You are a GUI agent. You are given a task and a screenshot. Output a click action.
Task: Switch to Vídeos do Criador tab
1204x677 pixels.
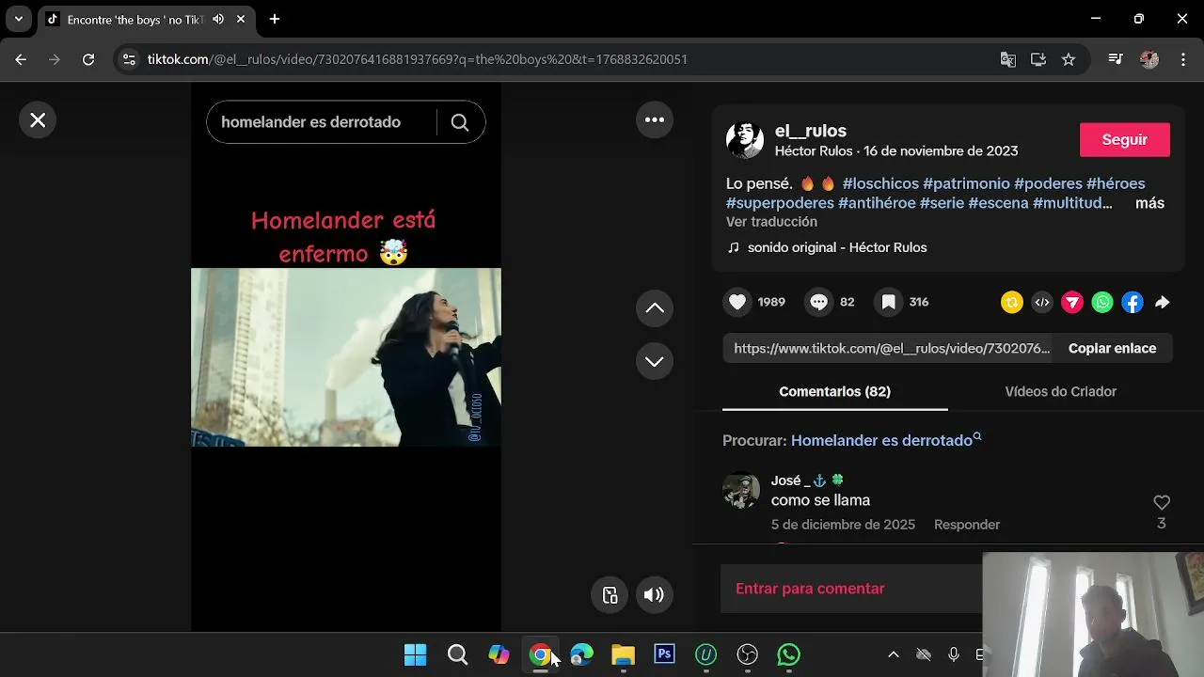[x=1060, y=391]
